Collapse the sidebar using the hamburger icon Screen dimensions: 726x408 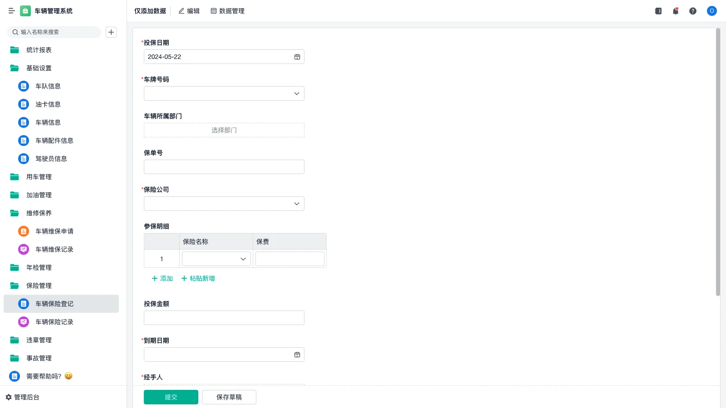(x=12, y=11)
